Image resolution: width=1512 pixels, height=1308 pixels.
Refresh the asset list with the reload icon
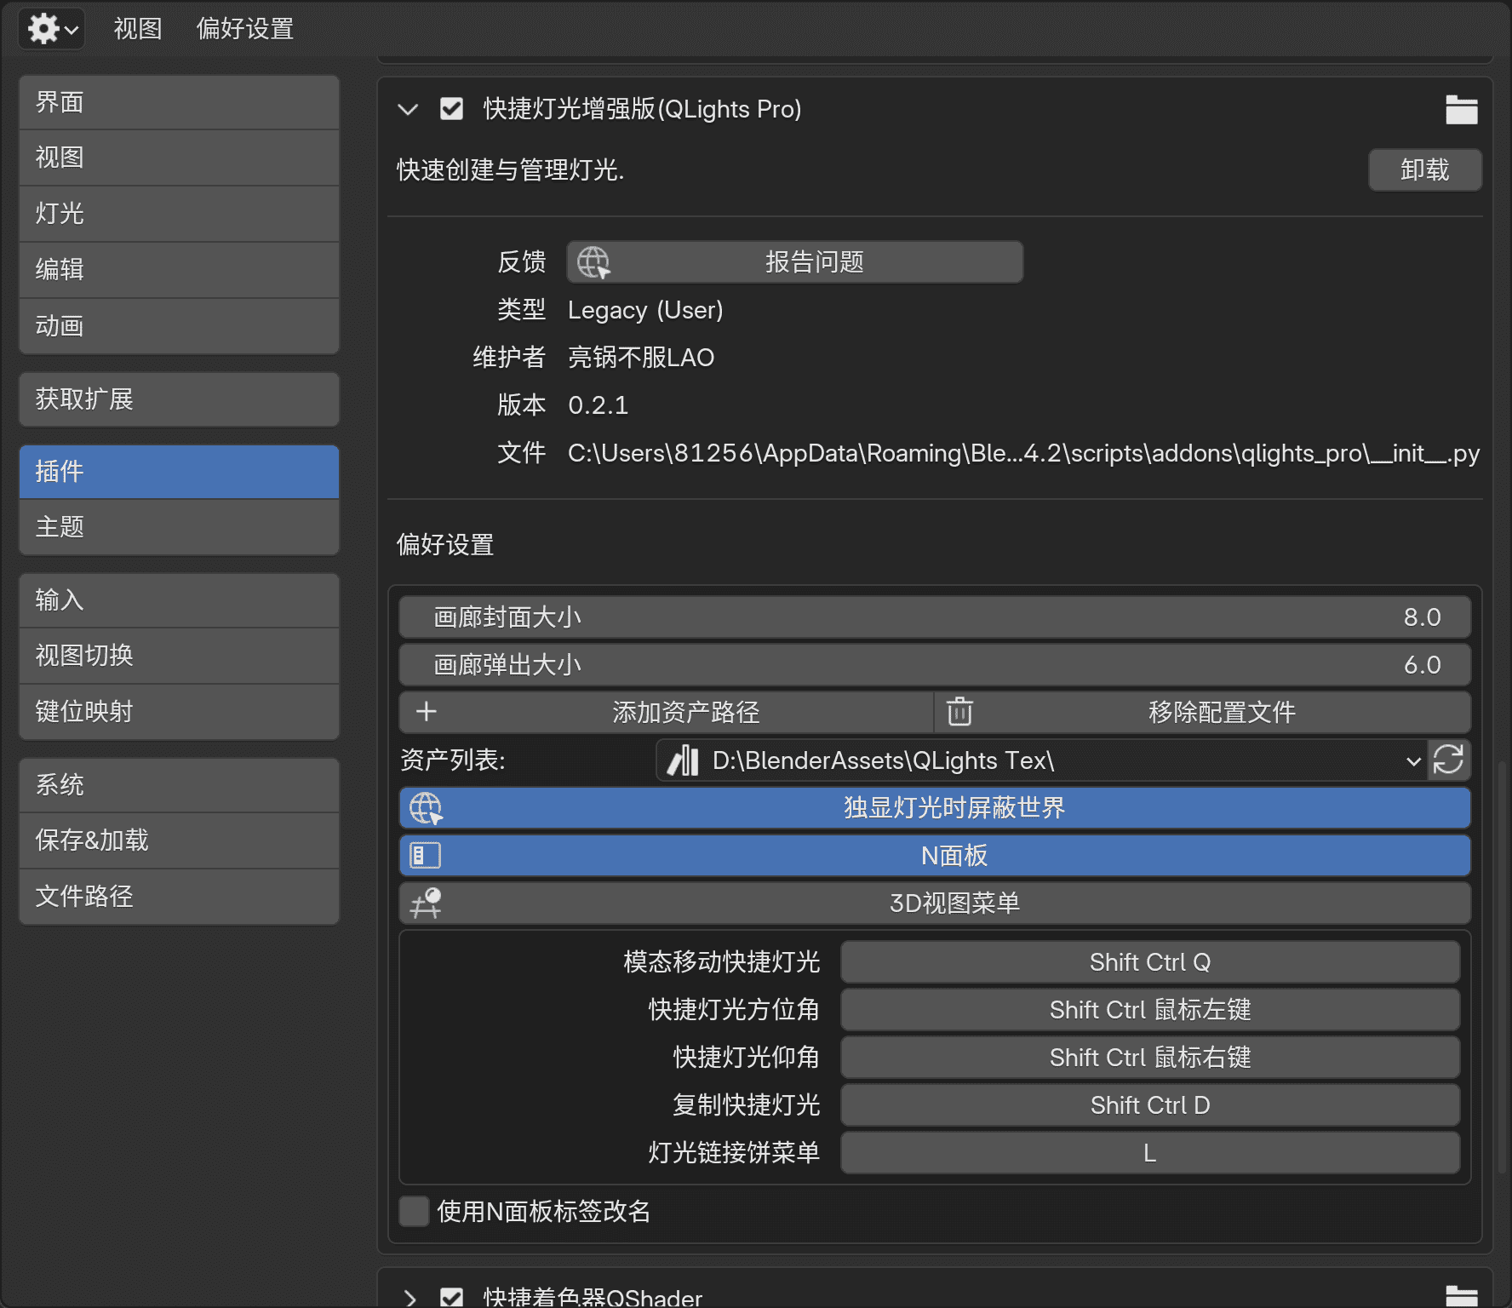click(1448, 760)
